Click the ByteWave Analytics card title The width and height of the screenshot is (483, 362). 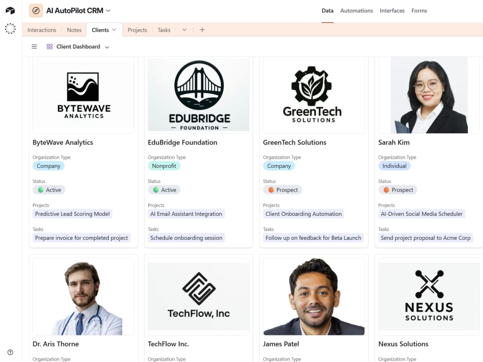click(x=63, y=142)
